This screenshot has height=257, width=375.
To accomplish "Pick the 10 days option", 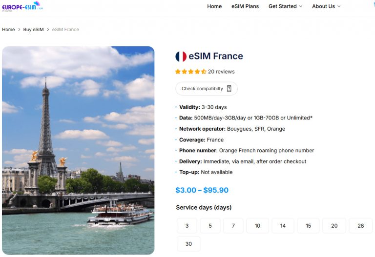I will click(257, 226).
